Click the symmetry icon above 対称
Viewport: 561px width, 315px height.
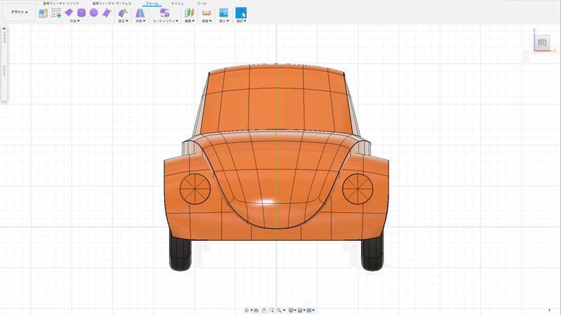coord(140,13)
